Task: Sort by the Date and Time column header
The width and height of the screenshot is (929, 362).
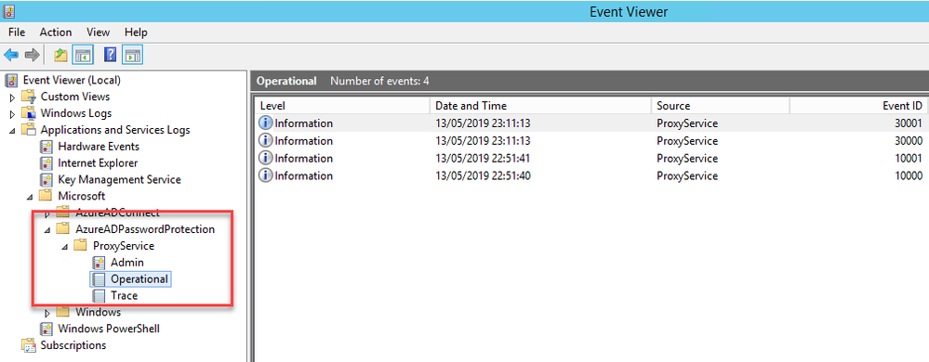Action: pos(540,106)
